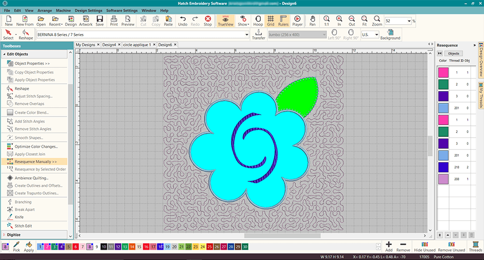Click the Transfer icon
484x260 pixels.
click(258, 35)
